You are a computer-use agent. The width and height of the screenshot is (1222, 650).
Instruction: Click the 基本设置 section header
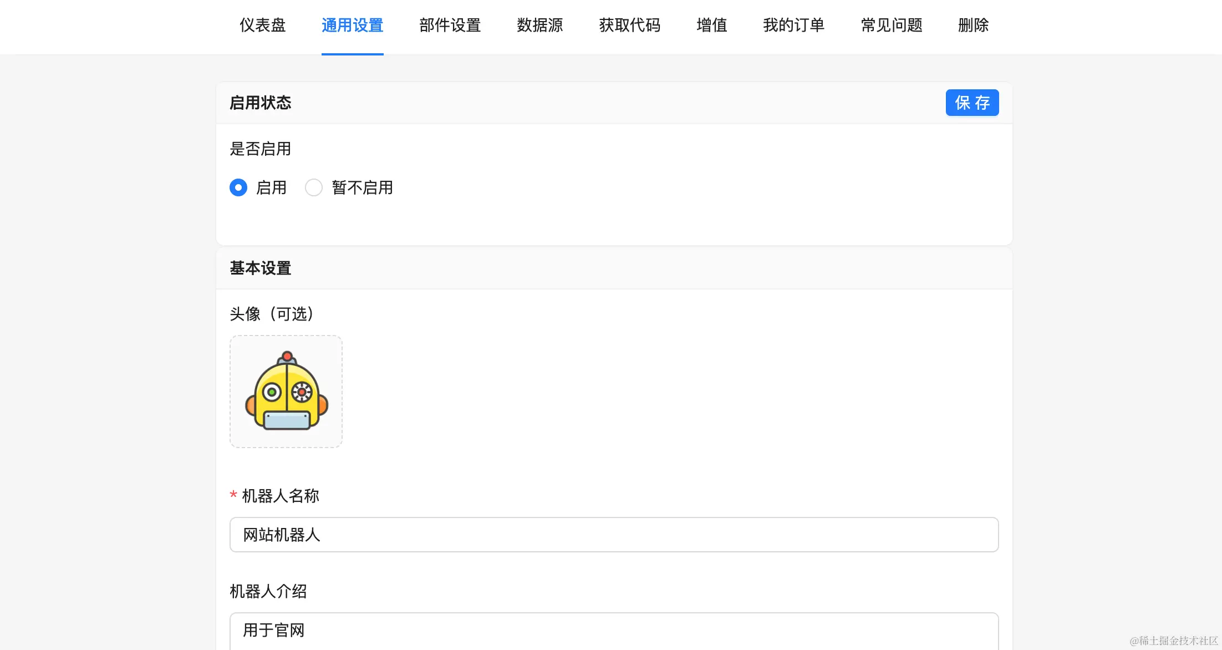pos(260,268)
